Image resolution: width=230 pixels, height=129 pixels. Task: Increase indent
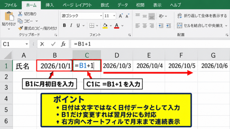click(x=169, y=25)
